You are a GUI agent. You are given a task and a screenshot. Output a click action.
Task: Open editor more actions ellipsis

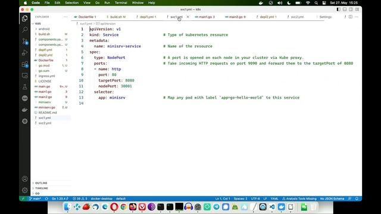357,17
